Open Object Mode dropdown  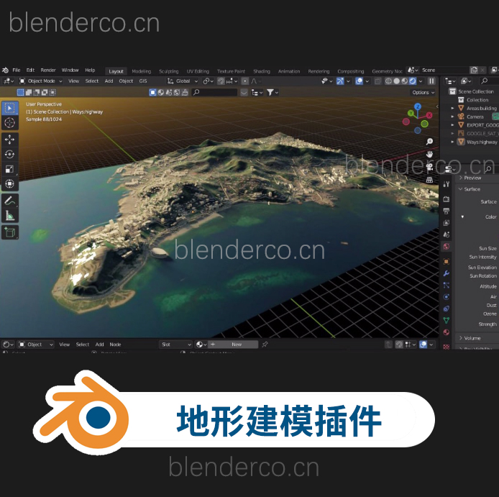[41, 81]
